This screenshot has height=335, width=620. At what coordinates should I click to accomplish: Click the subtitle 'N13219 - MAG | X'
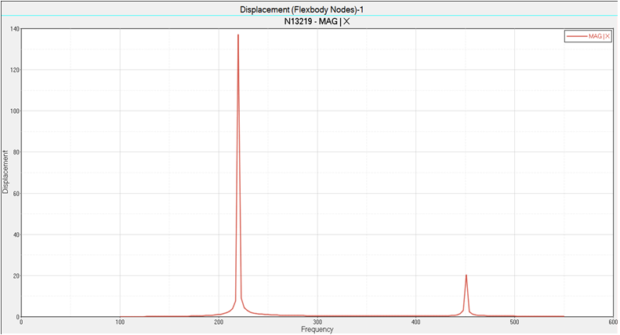pos(317,21)
